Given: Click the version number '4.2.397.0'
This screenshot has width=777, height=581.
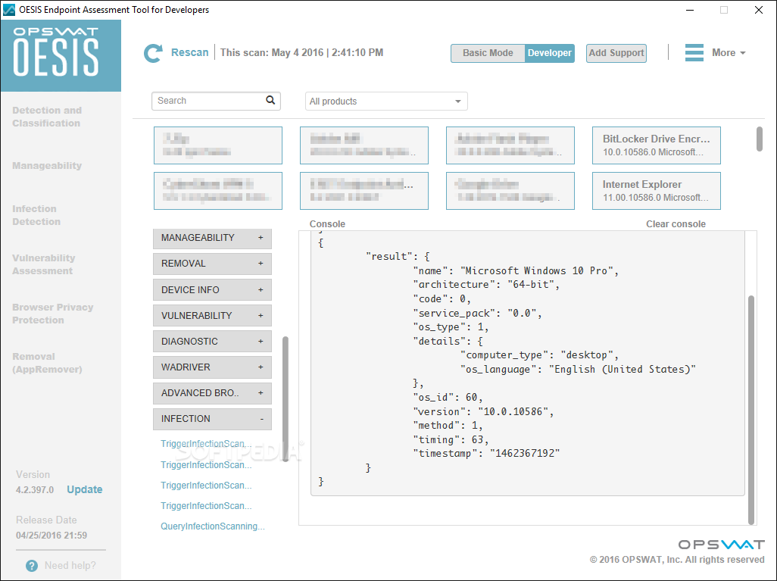Looking at the screenshot, I should pos(35,490).
